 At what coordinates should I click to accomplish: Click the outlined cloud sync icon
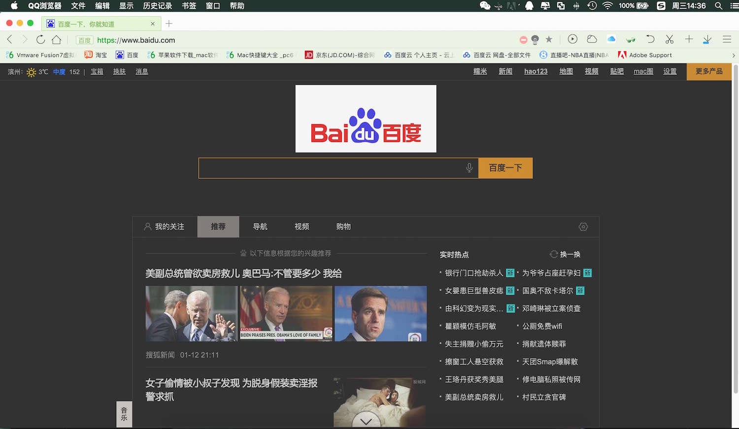592,39
